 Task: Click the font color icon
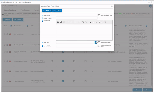point(99,22)
